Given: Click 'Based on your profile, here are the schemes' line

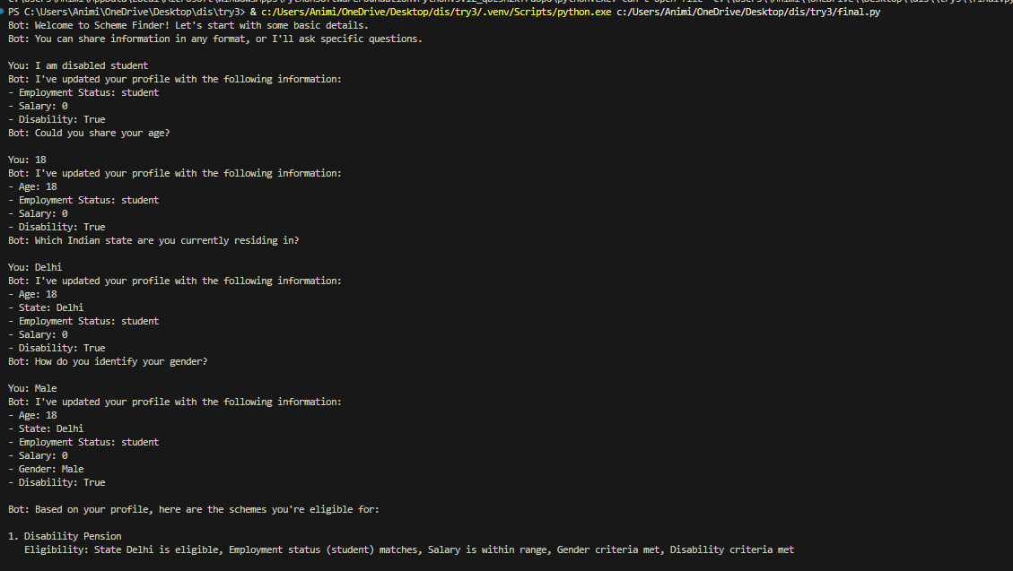Looking at the screenshot, I should tap(193, 510).
